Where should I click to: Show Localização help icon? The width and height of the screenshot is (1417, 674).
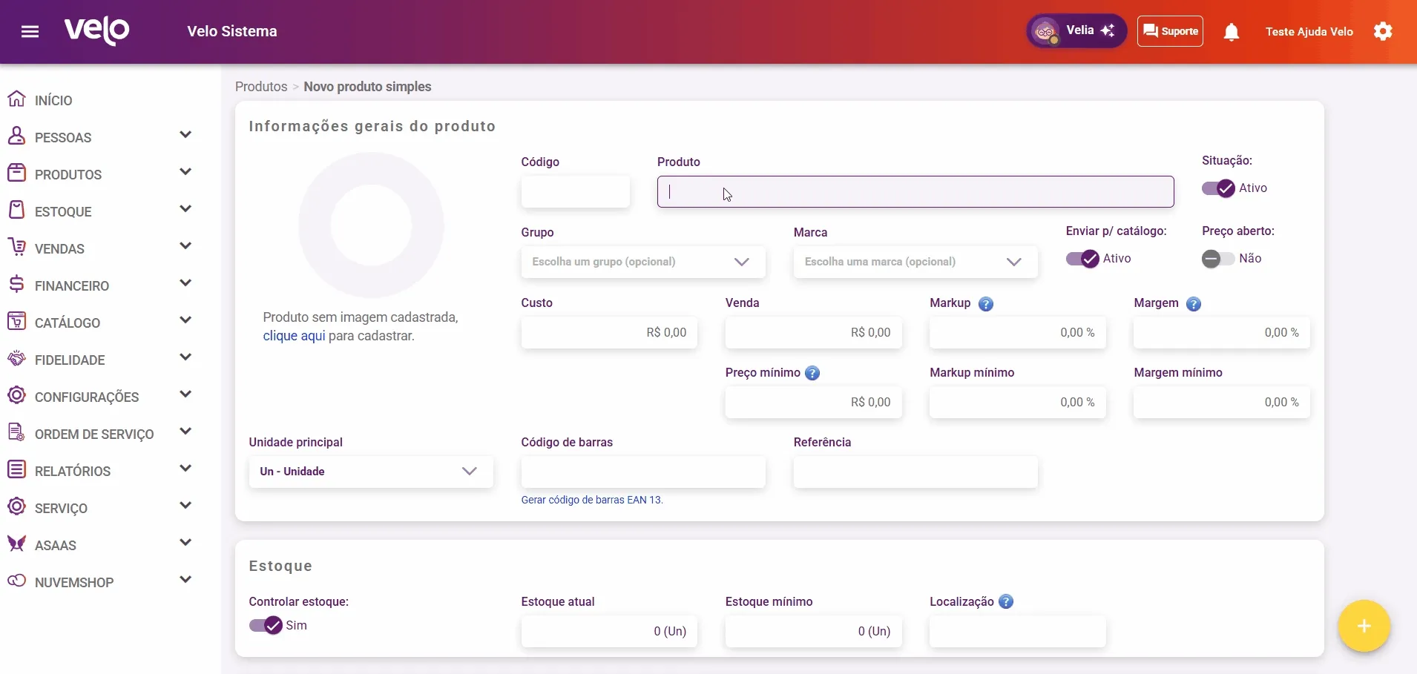1006,602
